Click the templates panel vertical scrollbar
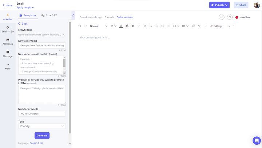Viewport: 262px width, 148px height. [x=70, y=78]
